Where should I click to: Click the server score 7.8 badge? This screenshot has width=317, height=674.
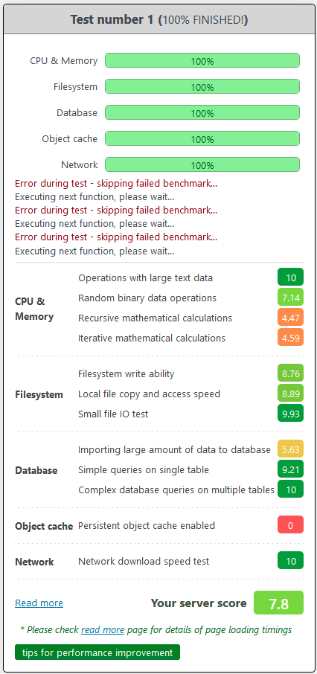tap(279, 603)
